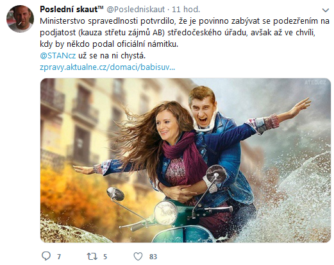334x265 pixels.
Task: Open the tweet options chevron menu
Action: coord(325,10)
